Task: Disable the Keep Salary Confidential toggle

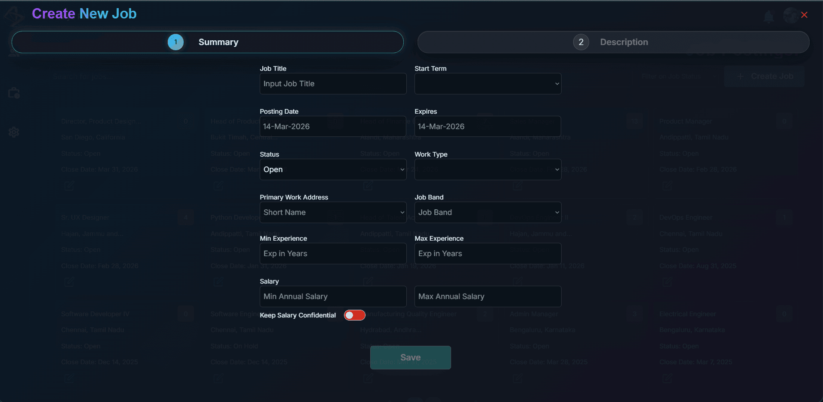Action: (x=354, y=315)
